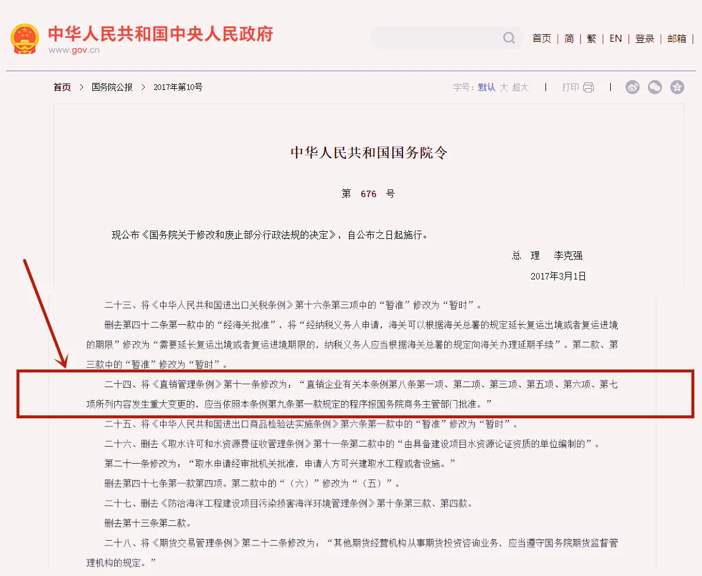Viewport: 702px width, 576px height.
Task: Open 2017年第10号 breadcrumb link
Action: click(178, 87)
